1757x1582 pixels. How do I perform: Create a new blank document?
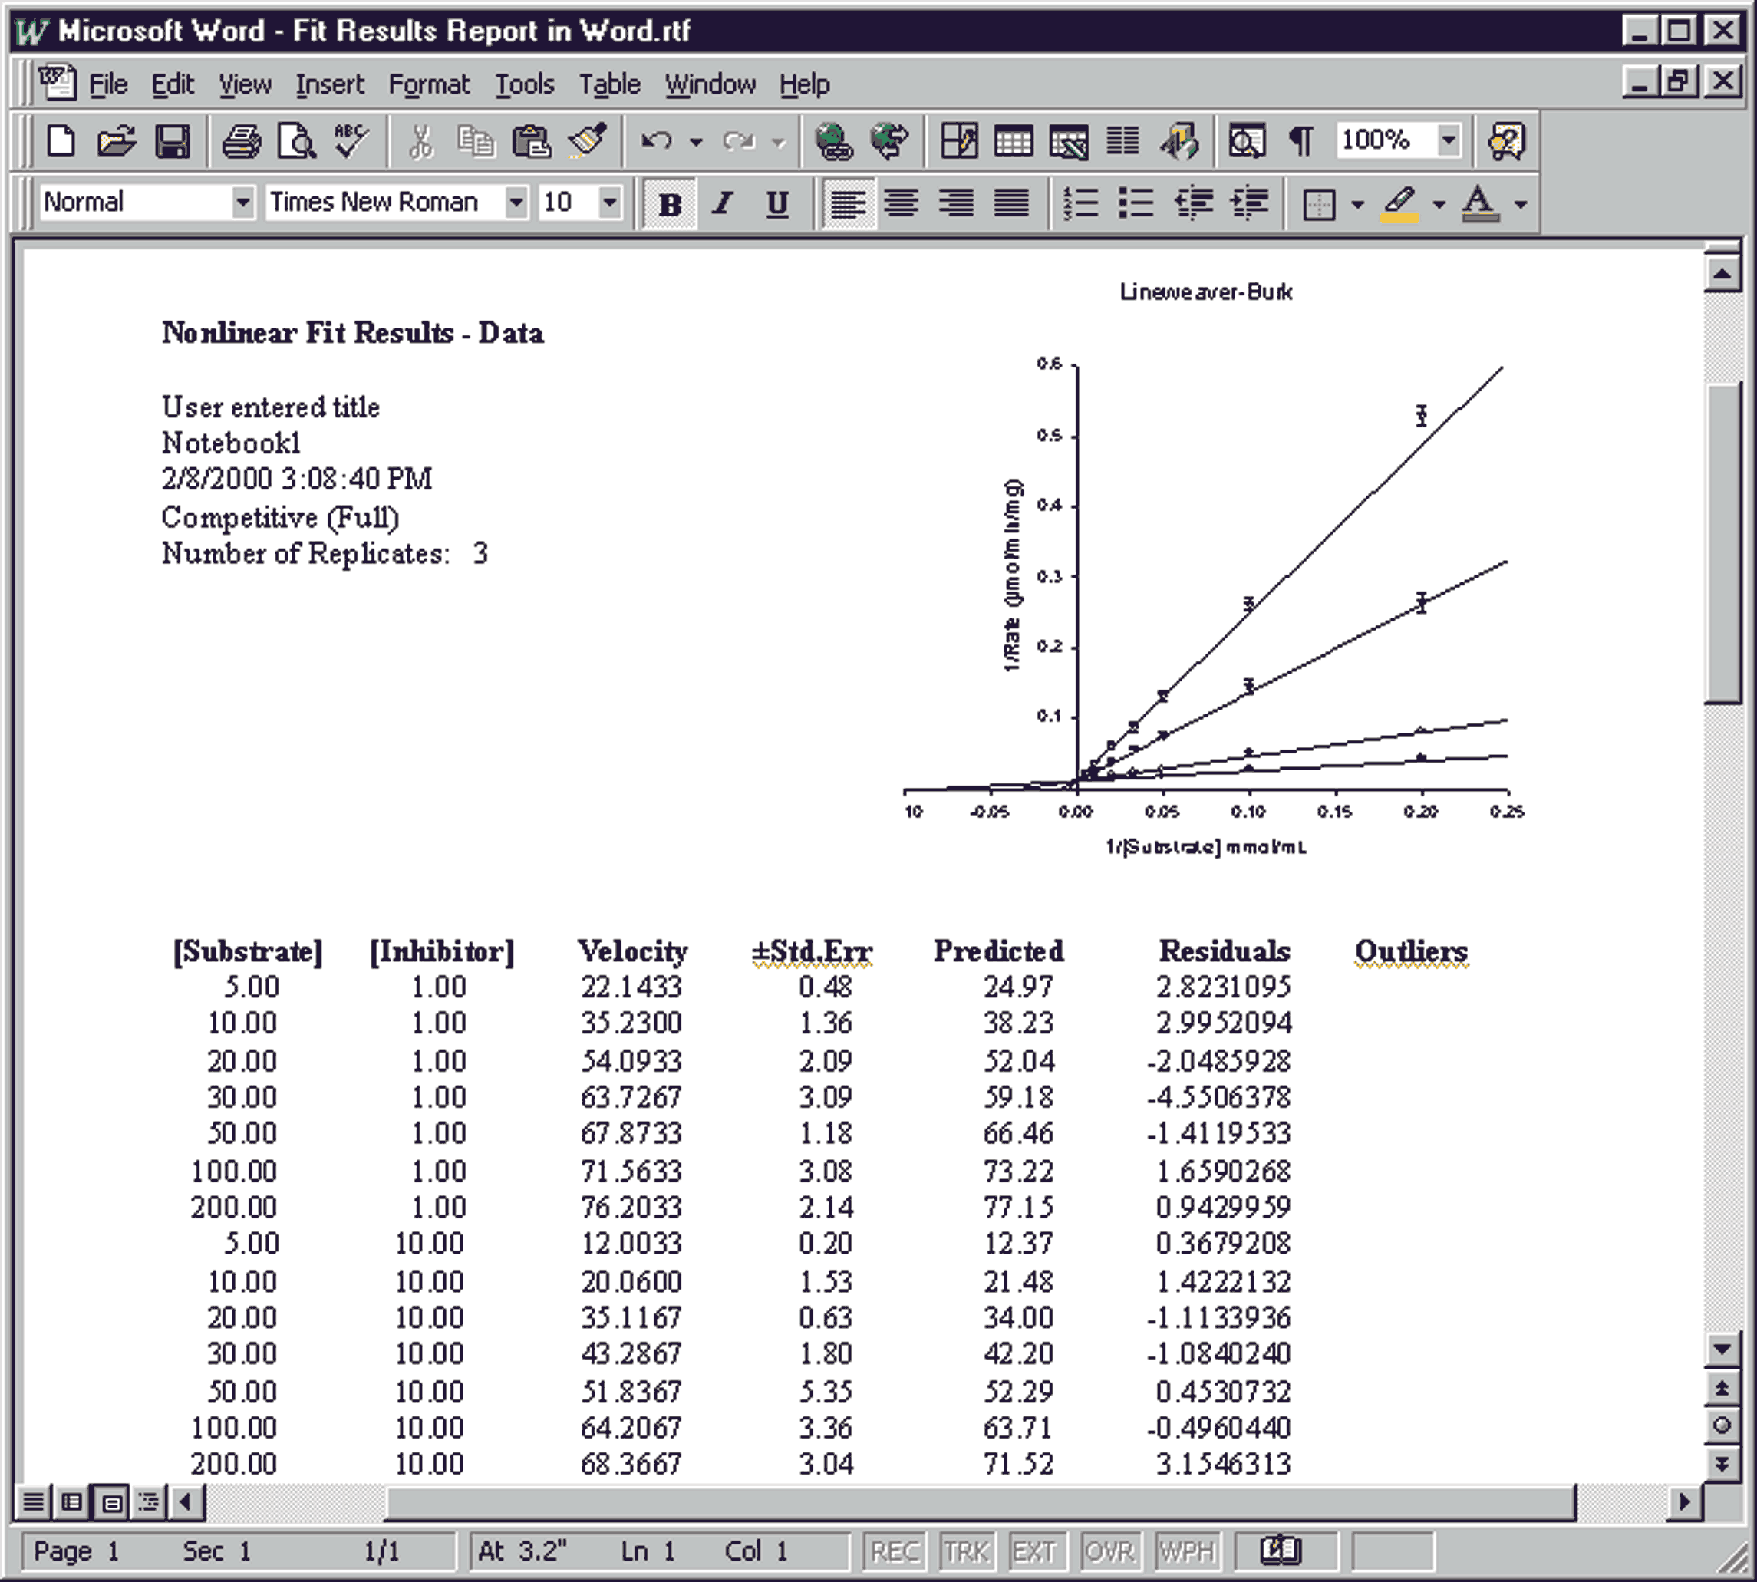pyautogui.click(x=61, y=141)
